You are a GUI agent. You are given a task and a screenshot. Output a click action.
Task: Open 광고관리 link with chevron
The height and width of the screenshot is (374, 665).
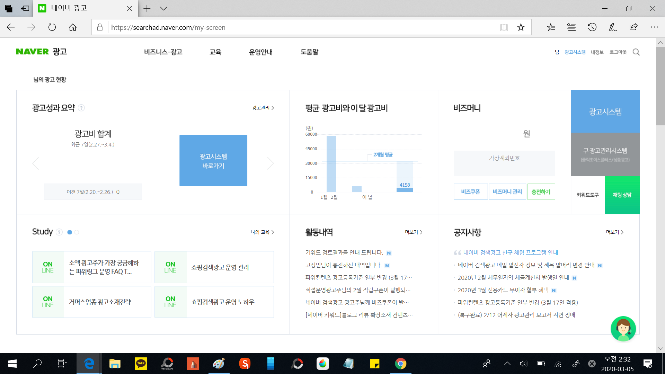(x=263, y=108)
